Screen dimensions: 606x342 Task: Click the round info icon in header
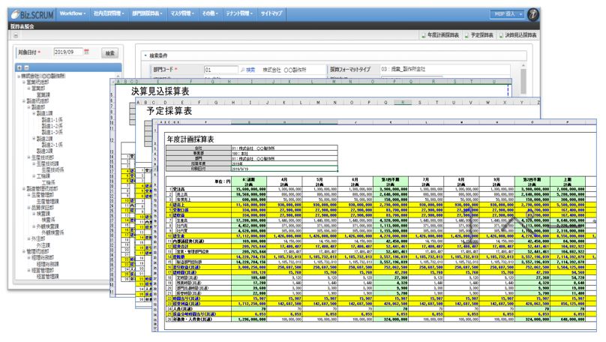pos(533,14)
